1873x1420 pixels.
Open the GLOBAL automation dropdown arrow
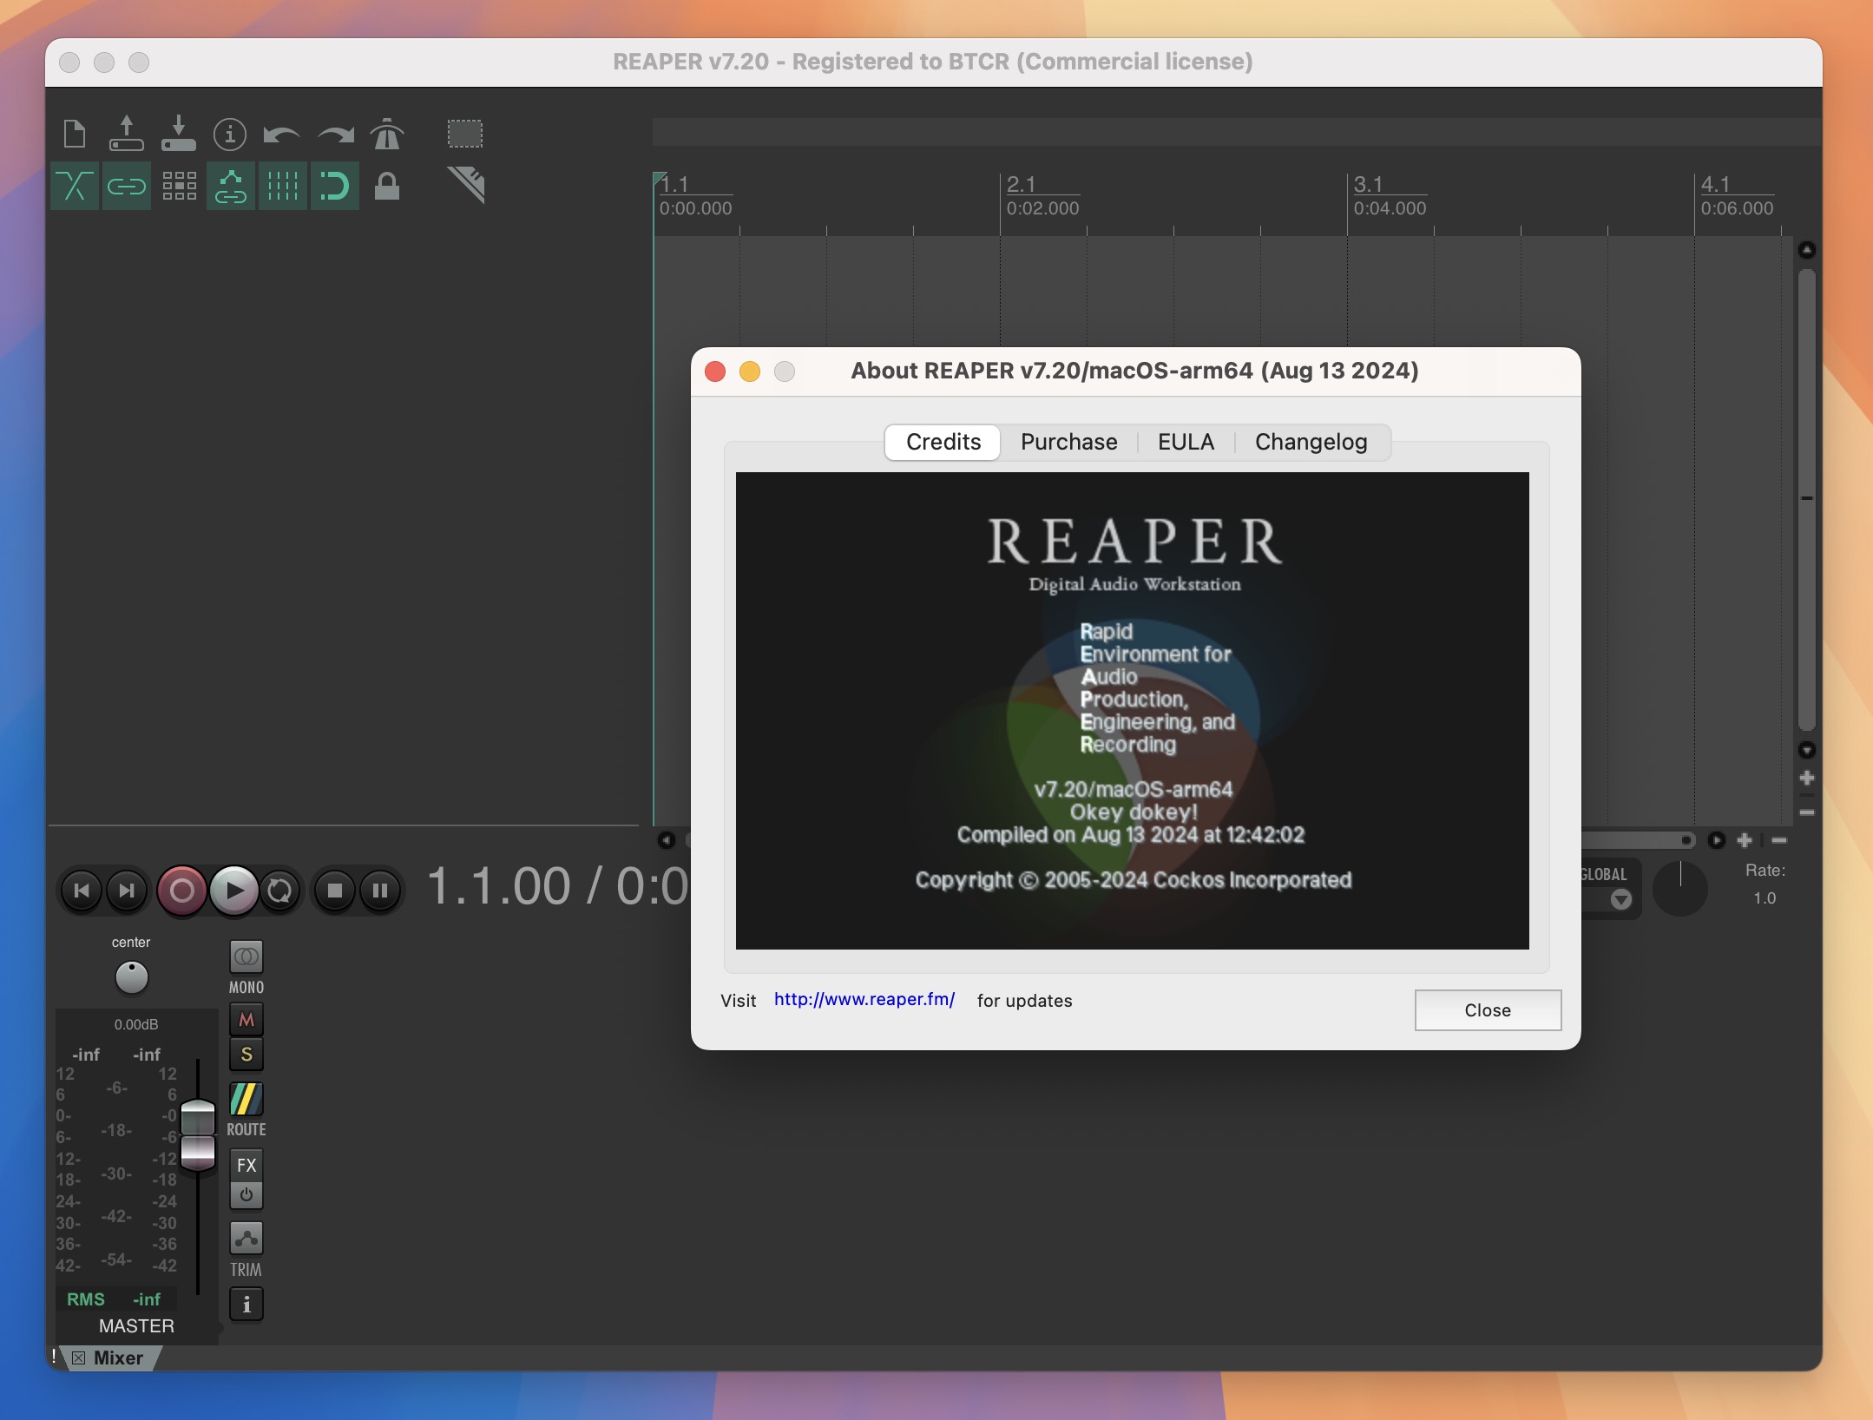coord(1621,899)
